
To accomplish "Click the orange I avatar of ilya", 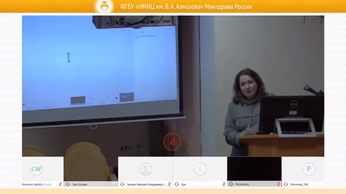I will pos(200,169).
